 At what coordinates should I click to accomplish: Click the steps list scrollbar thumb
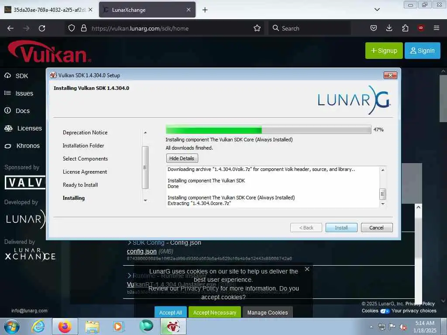[x=145, y=167]
